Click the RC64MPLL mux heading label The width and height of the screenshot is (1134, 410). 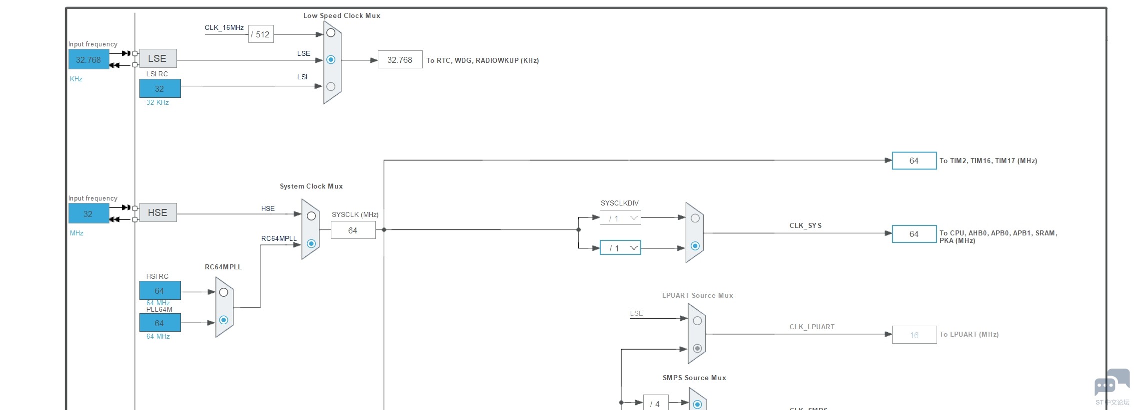point(223,267)
